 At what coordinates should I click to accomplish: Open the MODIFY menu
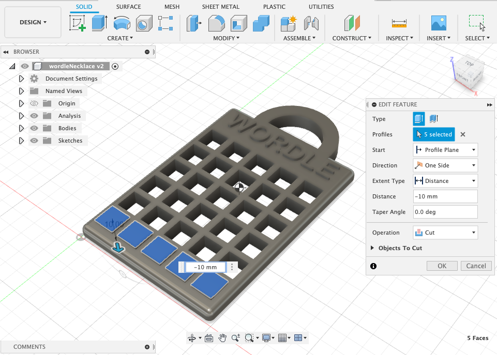pos(226,38)
